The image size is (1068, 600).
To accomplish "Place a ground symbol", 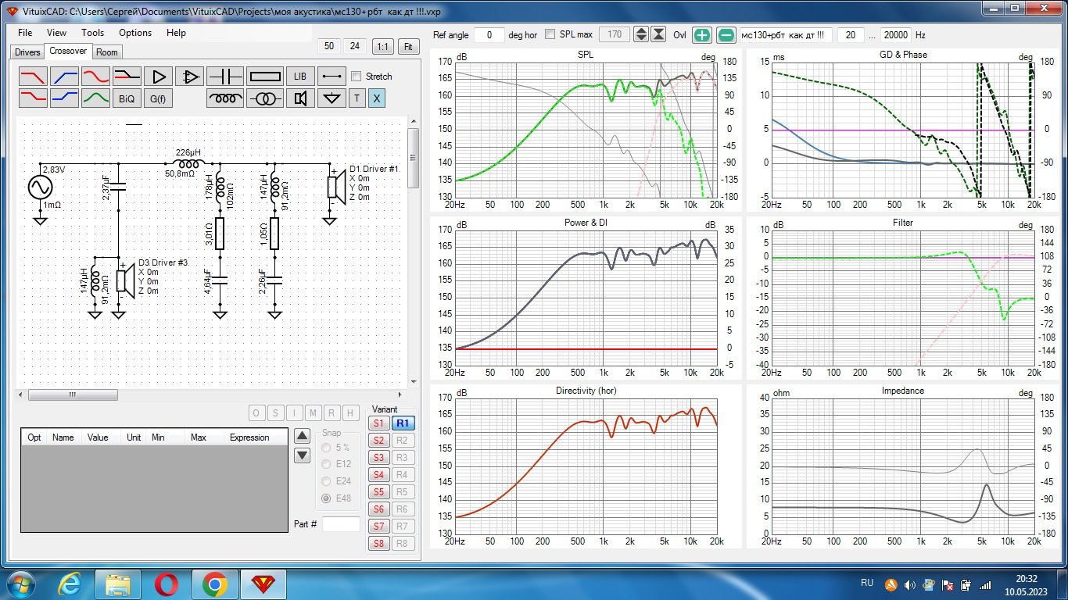I will tap(333, 98).
